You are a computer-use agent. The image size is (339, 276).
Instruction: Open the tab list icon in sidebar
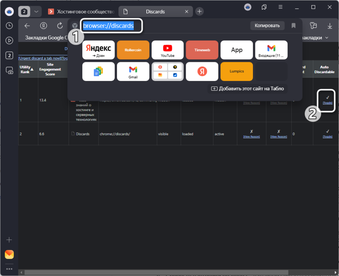[9, 55]
